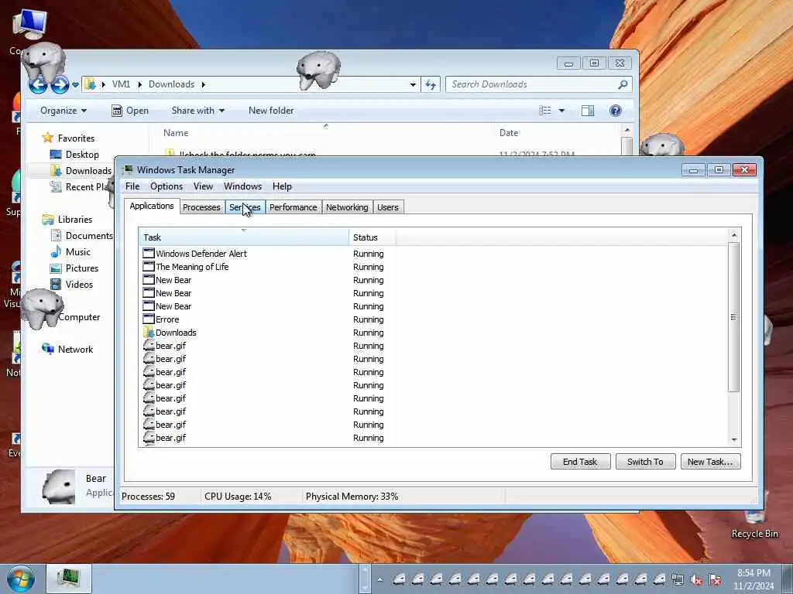
Task: Expand the arrow after VM1 in breadcrumb
Action: coord(139,84)
